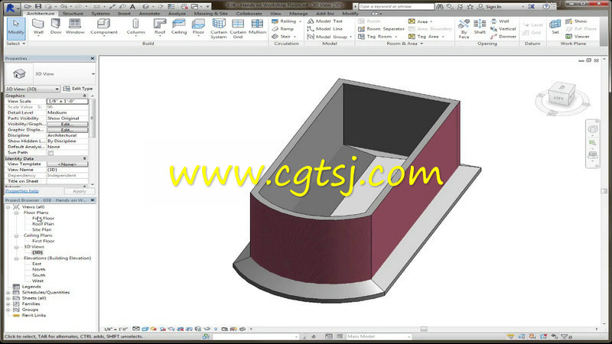Viewport: 612px width, 344px height.
Task: Select the Roof Plan view
Action: click(x=43, y=224)
